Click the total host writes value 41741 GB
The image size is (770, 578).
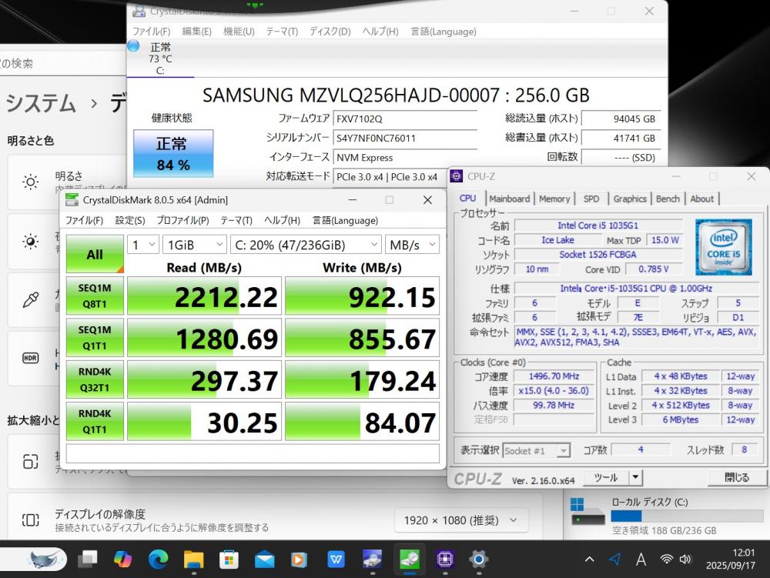(x=621, y=138)
